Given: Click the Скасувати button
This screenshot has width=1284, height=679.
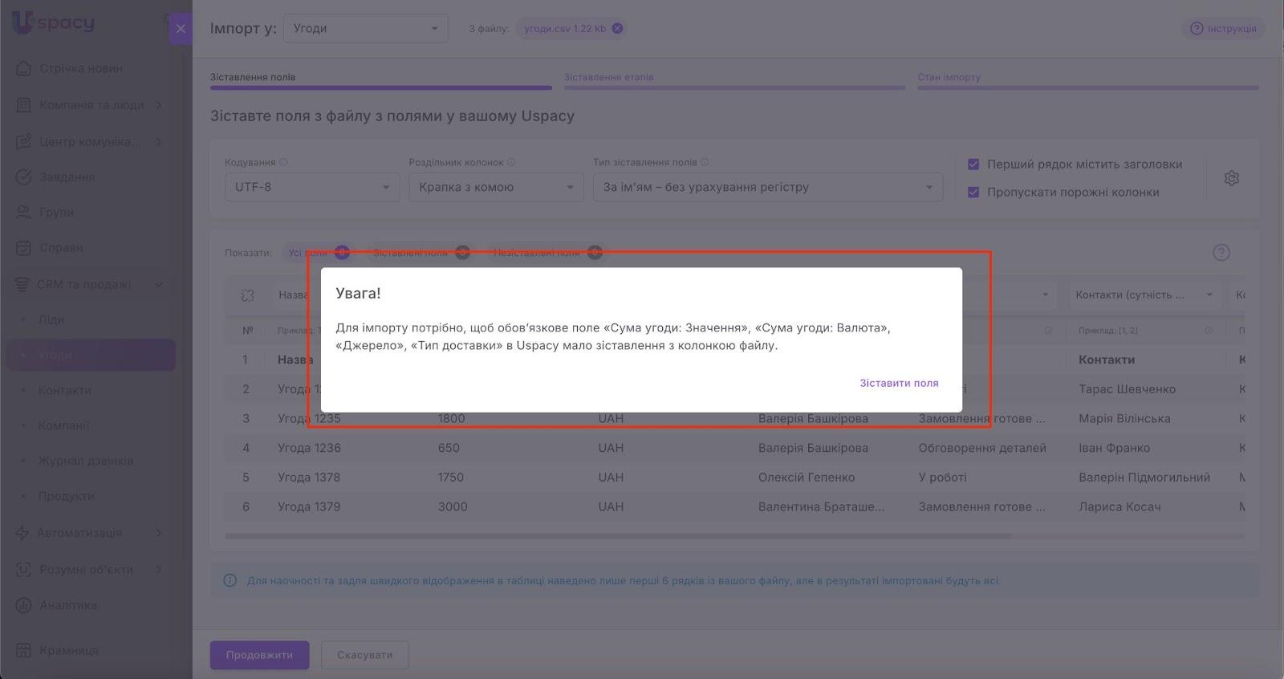Looking at the screenshot, I should [365, 655].
